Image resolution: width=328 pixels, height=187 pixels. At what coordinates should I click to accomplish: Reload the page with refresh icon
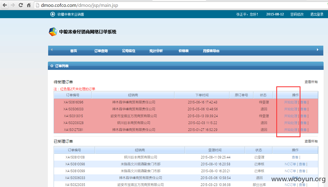click(x=21, y=5)
